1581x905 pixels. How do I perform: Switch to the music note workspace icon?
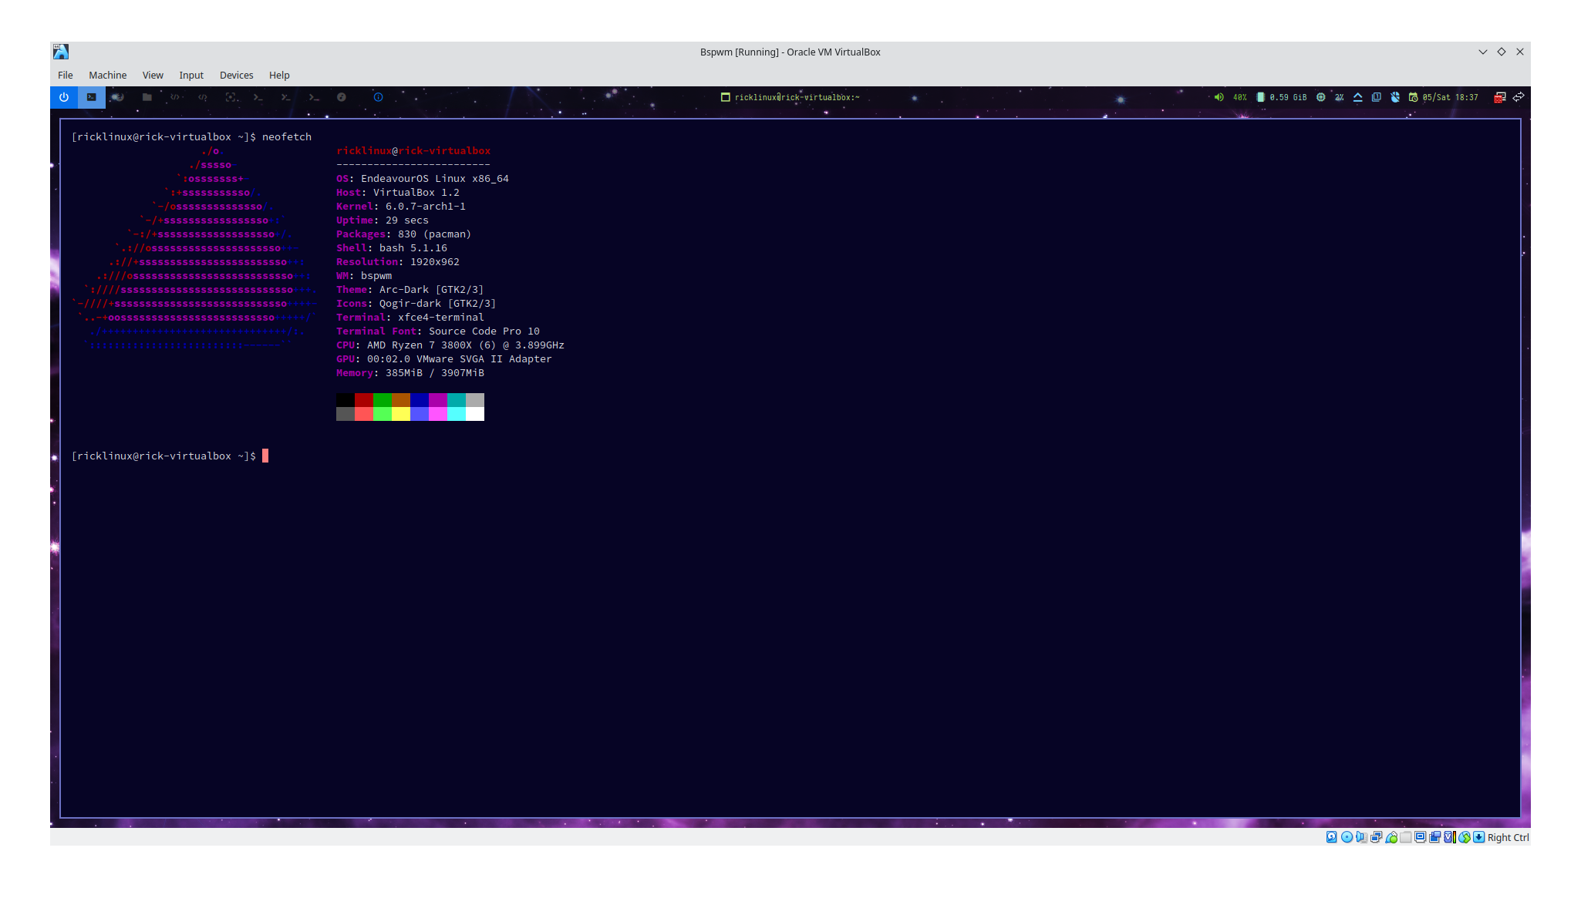point(342,97)
